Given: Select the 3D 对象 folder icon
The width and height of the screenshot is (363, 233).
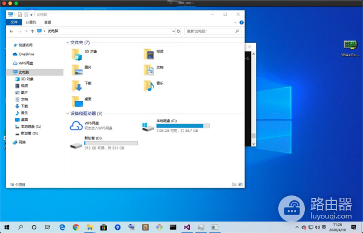Looking at the screenshot, I should (x=76, y=54).
